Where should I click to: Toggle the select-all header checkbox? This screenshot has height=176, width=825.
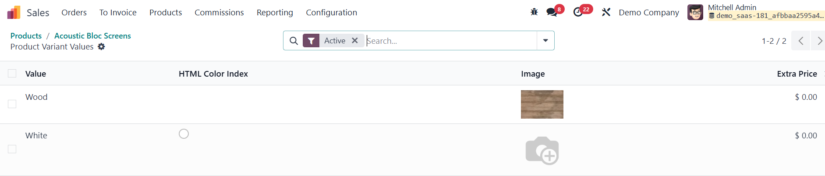(12, 74)
